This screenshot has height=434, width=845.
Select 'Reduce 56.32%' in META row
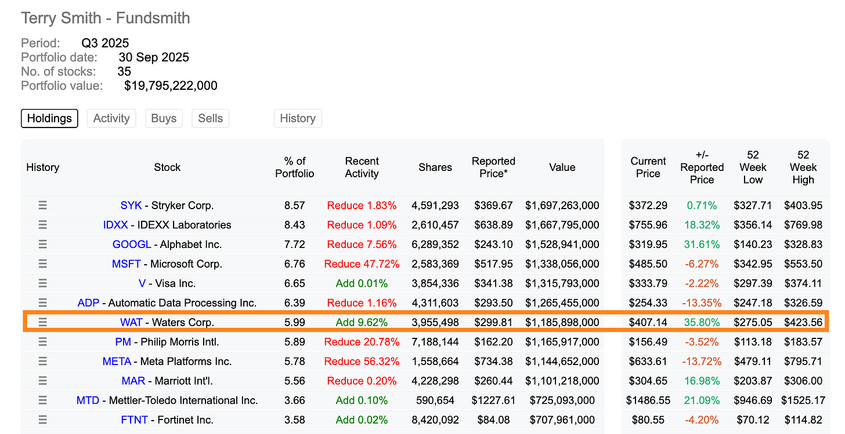pos(362,362)
